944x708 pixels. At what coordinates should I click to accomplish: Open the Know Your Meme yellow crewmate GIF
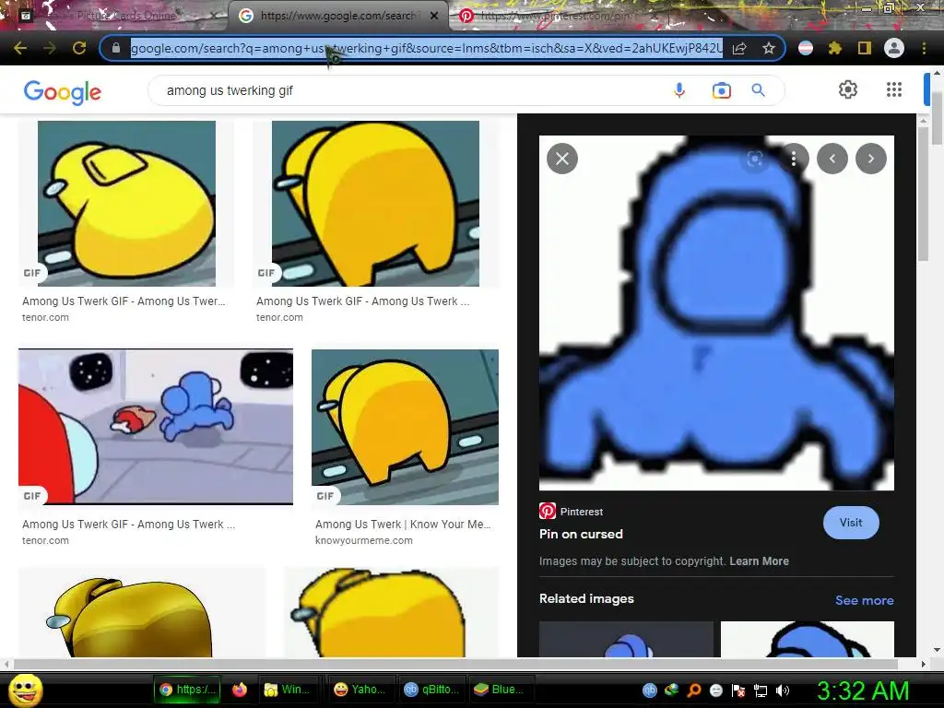point(406,427)
